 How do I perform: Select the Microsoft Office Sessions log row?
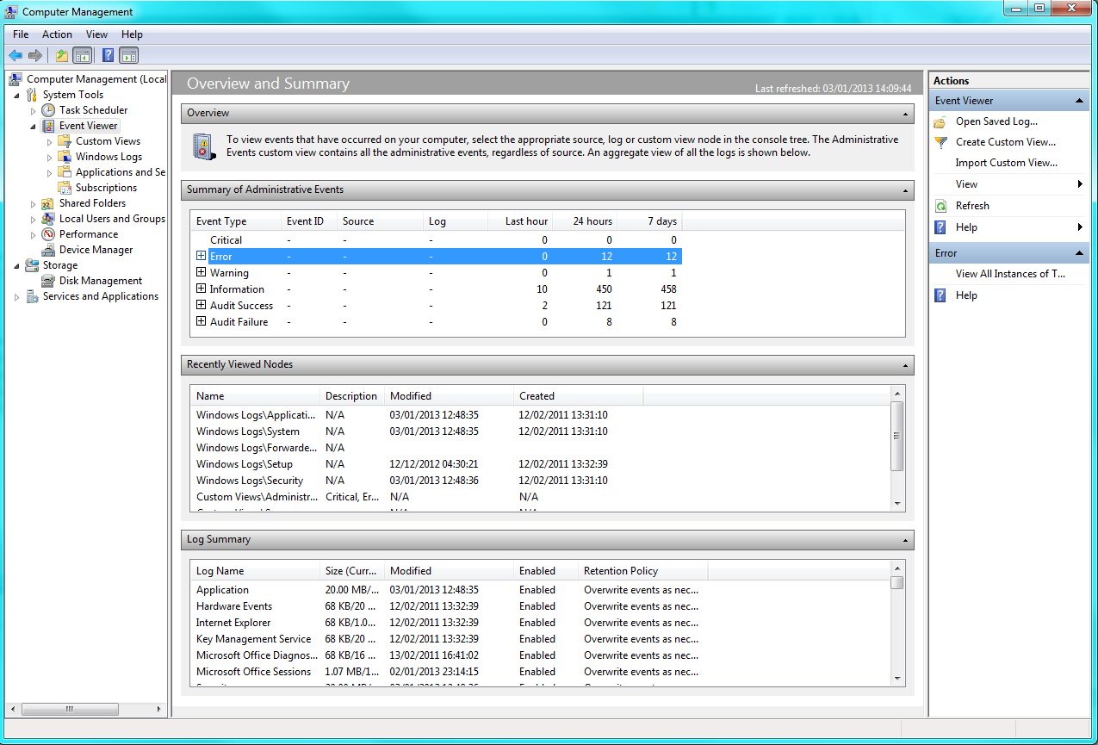(541, 672)
